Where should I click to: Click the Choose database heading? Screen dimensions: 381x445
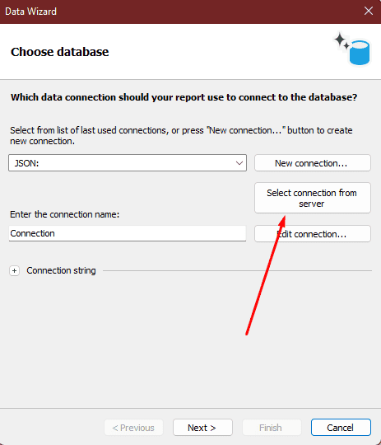pos(60,52)
